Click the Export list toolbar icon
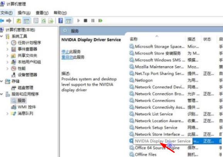The image size is (223, 157). 51,21
